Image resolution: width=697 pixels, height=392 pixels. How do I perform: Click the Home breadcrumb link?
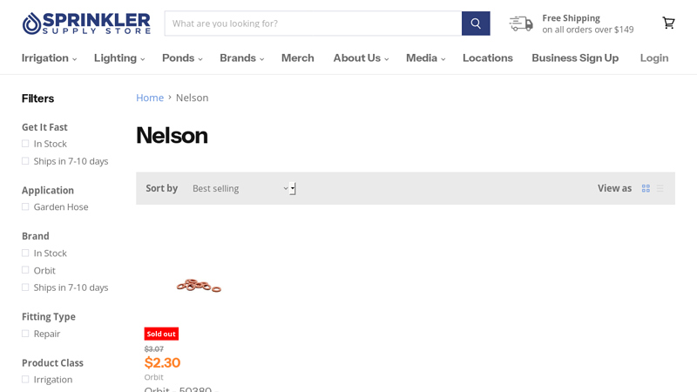150,98
